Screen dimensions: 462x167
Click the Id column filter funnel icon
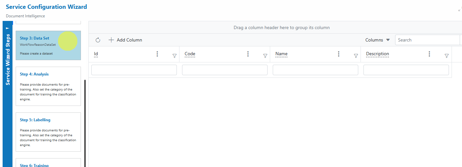point(175,56)
